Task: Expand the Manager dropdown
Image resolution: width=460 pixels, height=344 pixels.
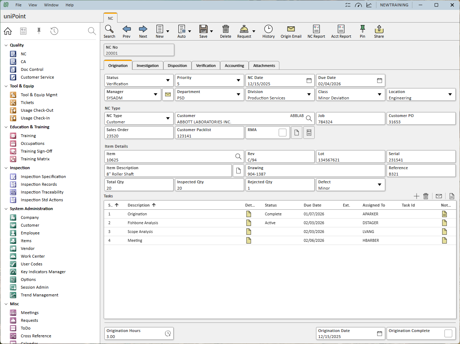Action: click(x=156, y=94)
